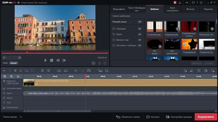Open the Рамка template folder
The image size is (218, 122).
(119, 34)
